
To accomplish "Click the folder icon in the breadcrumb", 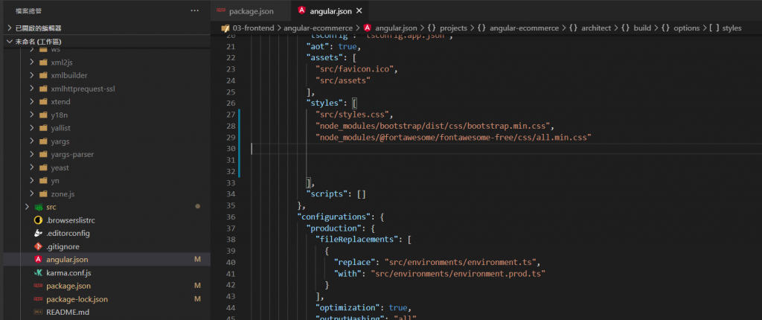I will pos(225,28).
